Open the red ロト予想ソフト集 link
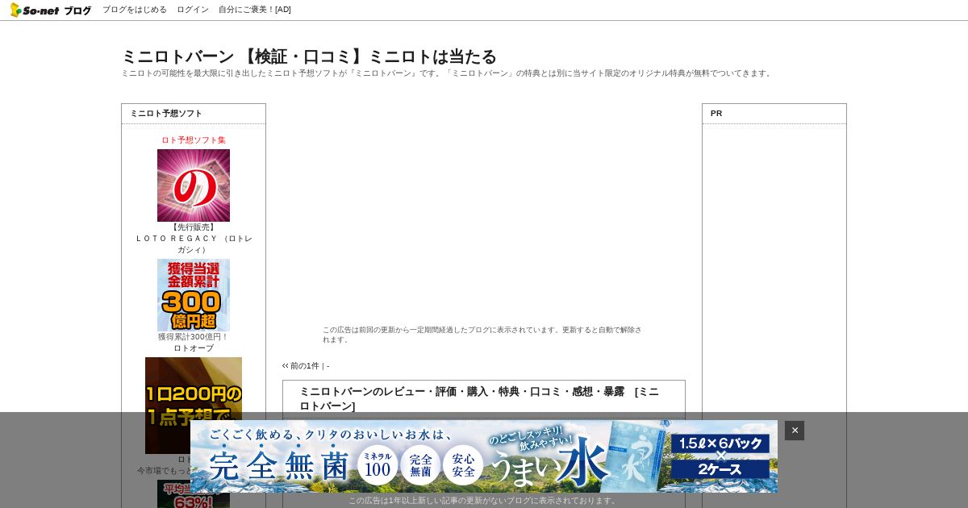This screenshot has width=968, height=508. 194,139
